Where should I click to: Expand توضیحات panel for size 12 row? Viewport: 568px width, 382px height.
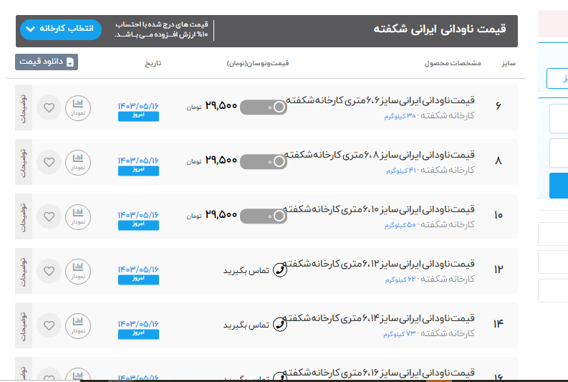click(23, 271)
